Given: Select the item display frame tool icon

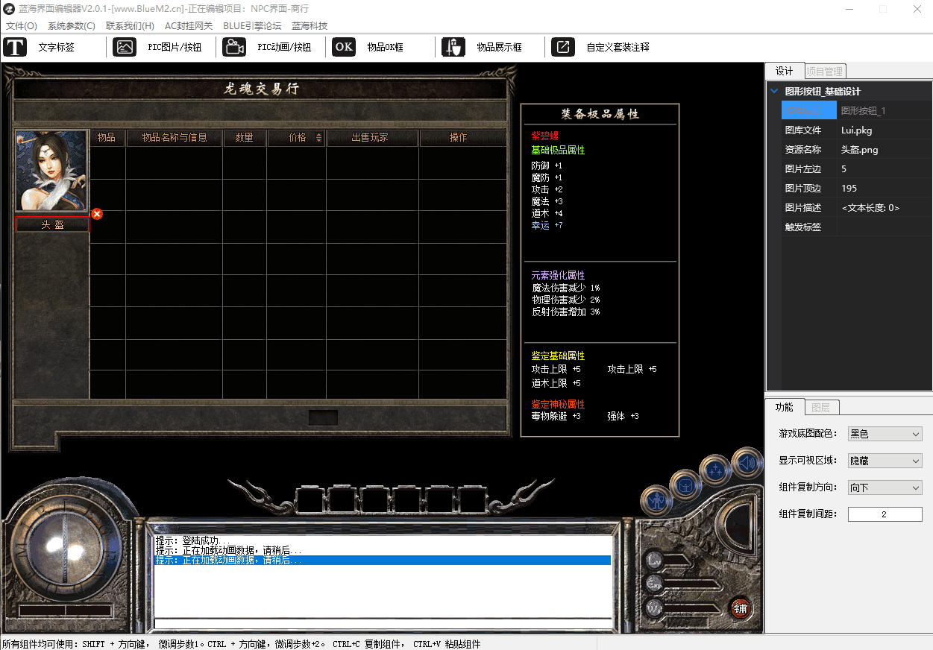Looking at the screenshot, I should (453, 47).
